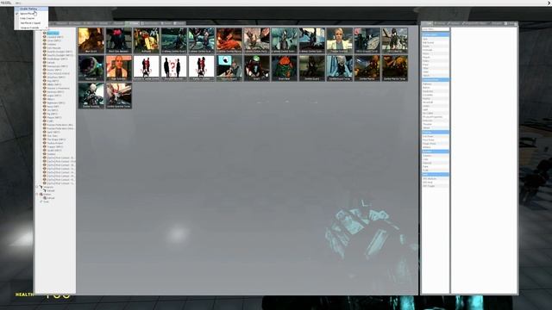Collapse the Posing tool category

tap(436, 132)
